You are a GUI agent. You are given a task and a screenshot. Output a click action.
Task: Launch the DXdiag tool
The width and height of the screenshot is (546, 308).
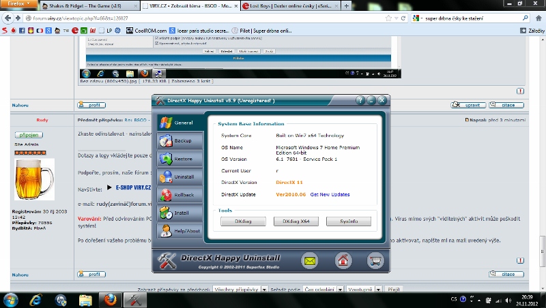coord(243,221)
